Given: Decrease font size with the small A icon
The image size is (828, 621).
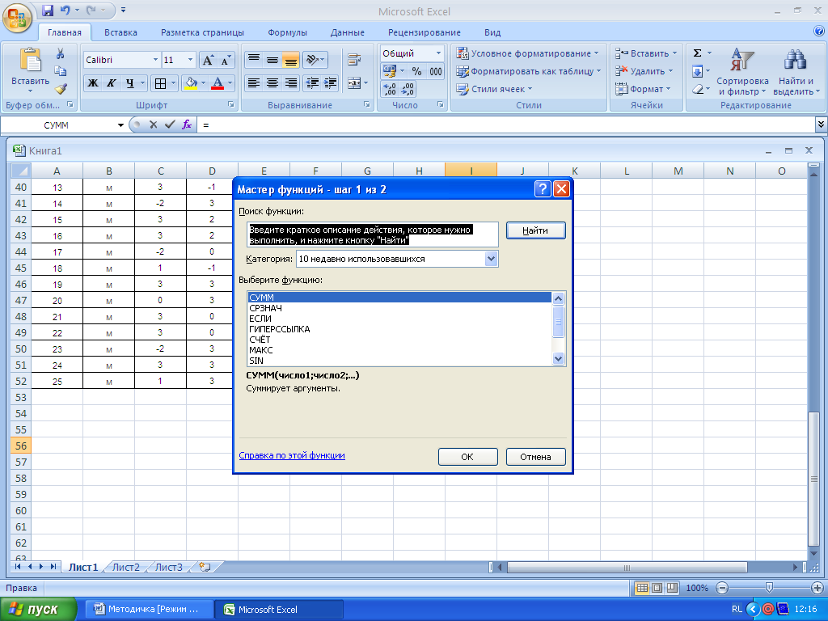Looking at the screenshot, I should coord(226,60).
